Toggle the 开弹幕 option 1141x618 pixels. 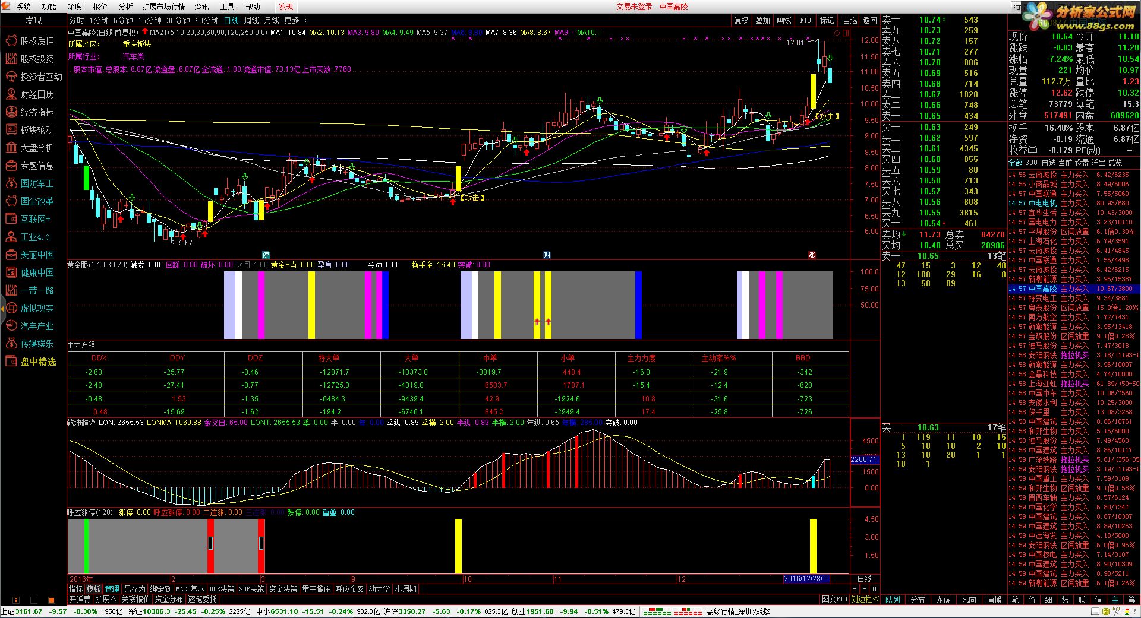pyautogui.click(x=80, y=600)
